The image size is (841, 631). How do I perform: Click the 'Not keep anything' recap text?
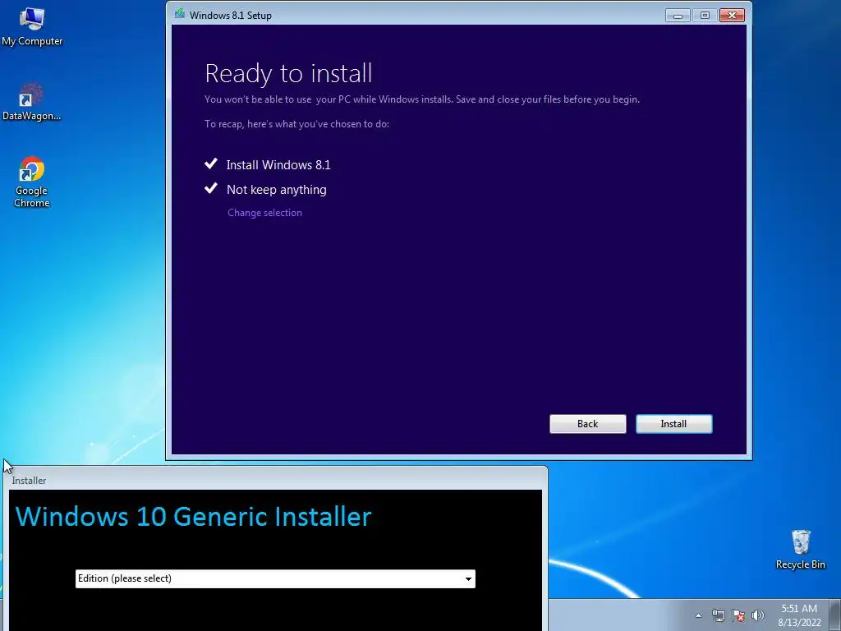coord(276,190)
